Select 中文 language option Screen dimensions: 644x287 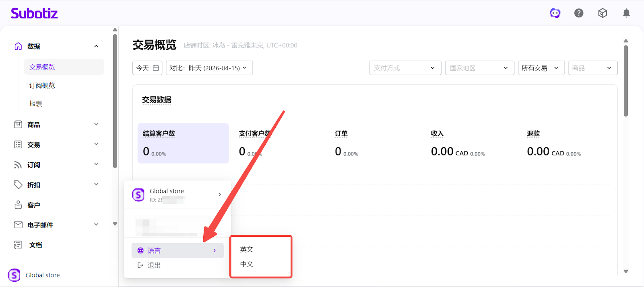click(x=247, y=264)
